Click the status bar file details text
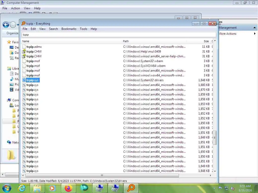The width and height of the screenshot is (258, 193). pyautogui.click(x=74, y=181)
